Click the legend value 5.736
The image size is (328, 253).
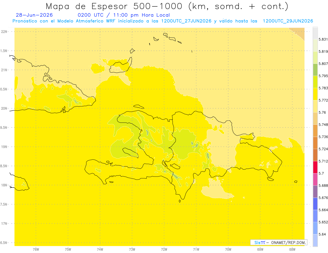[x=323, y=137]
